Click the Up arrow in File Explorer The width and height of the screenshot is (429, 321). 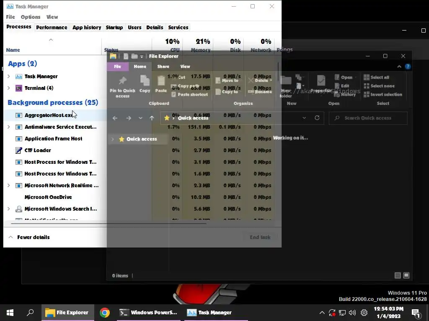(152, 118)
